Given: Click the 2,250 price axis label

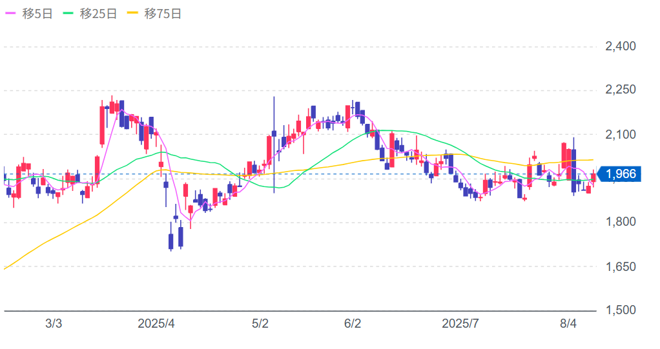Looking at the screenshot, I should click(x=621, y=90).
